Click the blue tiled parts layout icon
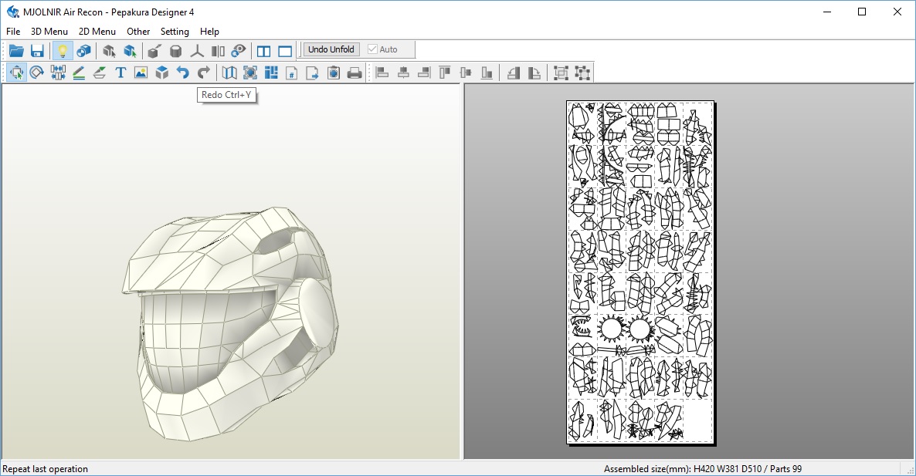Screen dimensions: 916x476 (x=271, y=73)
